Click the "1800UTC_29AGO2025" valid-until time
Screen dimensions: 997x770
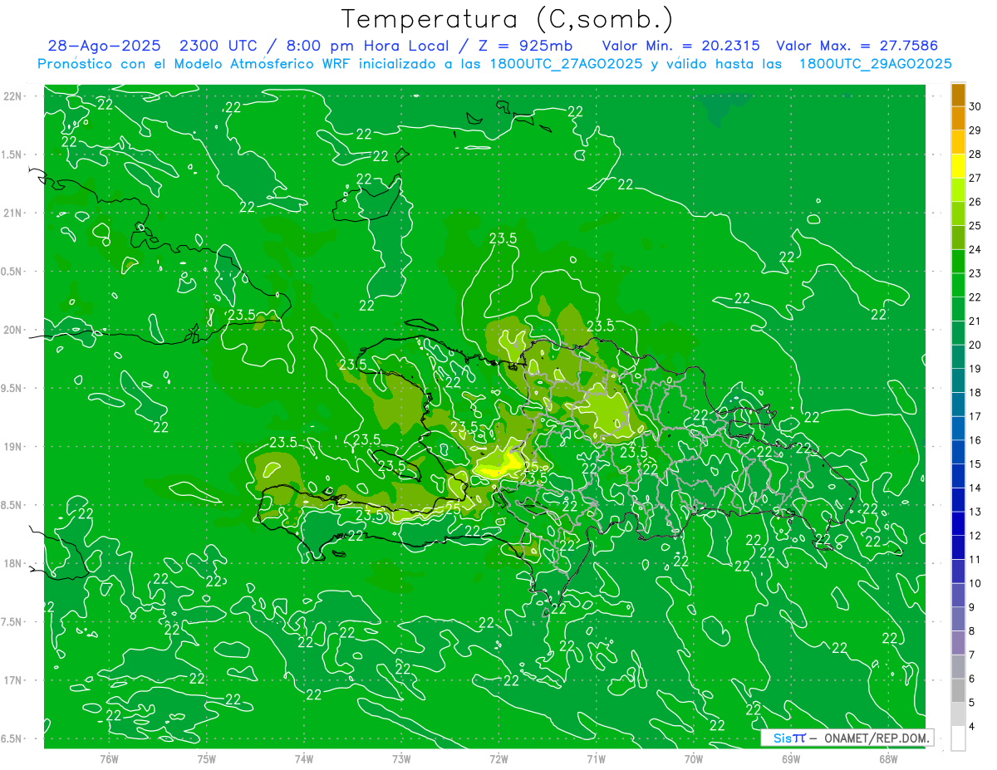[875, 64]
